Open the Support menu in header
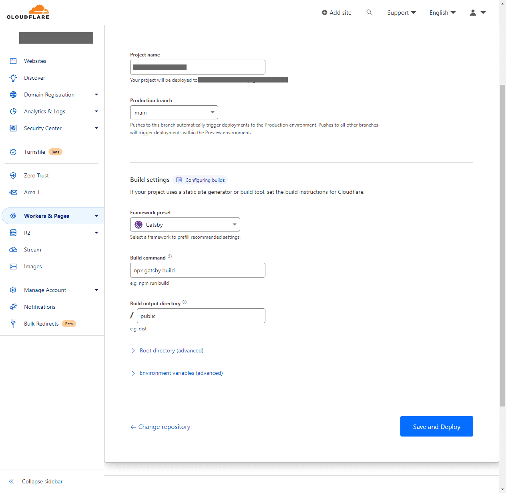The height and width of the screenshot is (493, 506). (401, 13)
